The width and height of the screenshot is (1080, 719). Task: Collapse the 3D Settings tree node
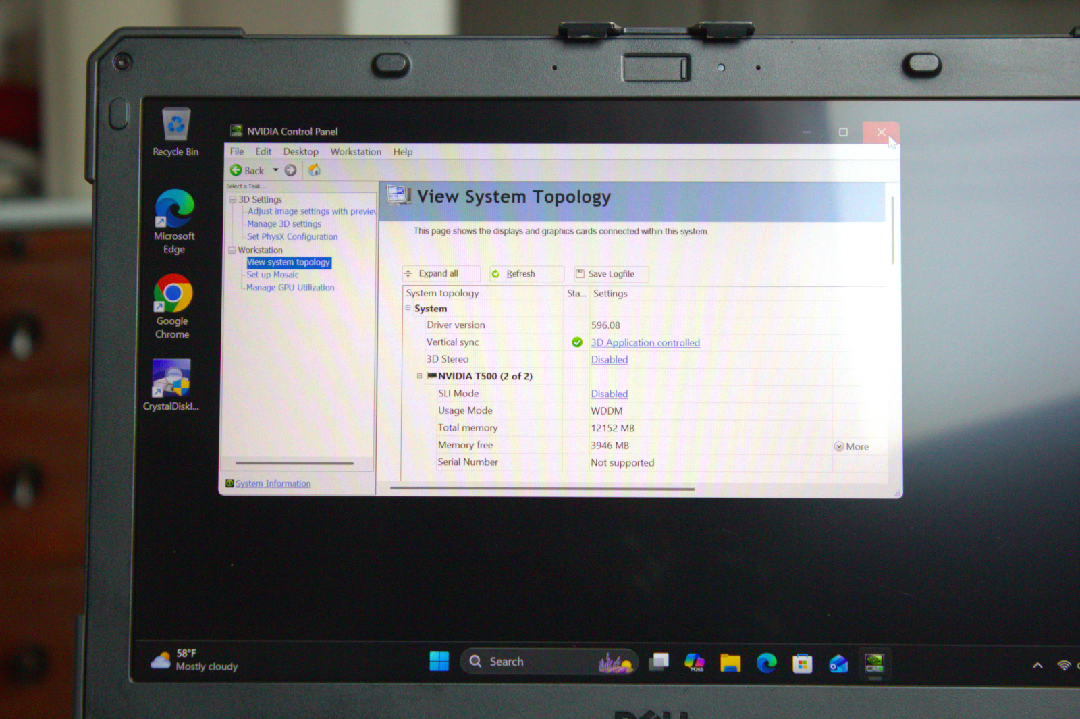pyautogui.click(x=233, y=199)
